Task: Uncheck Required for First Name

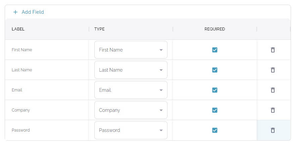Action: pos(215,50)
